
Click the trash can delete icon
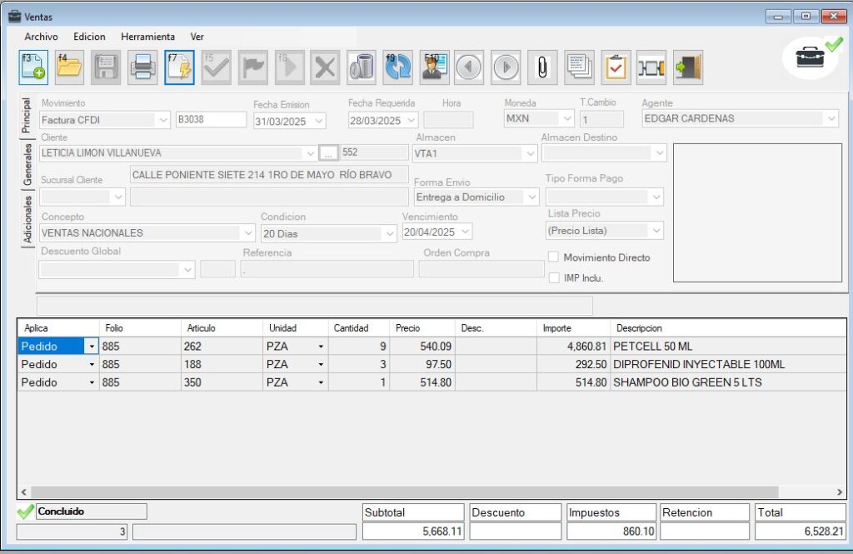pos(362,67)
